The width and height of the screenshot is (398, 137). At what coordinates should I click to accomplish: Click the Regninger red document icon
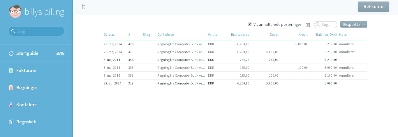pos(11,88)
